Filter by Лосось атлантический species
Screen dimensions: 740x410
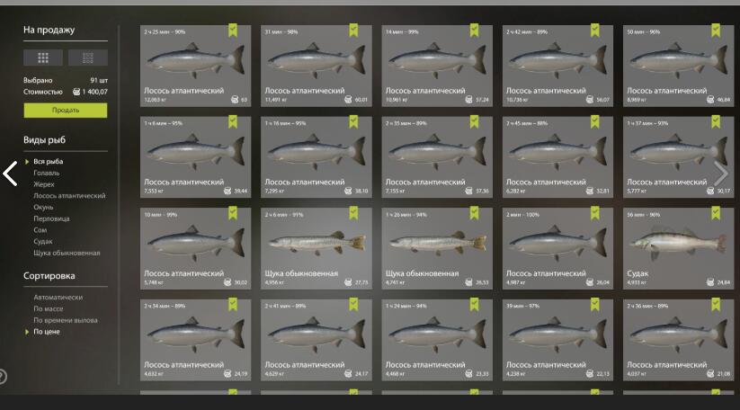tap(69, 195)
